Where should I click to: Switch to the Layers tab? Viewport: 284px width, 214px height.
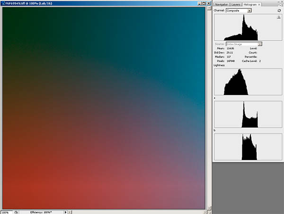click(x=236, y=5)
